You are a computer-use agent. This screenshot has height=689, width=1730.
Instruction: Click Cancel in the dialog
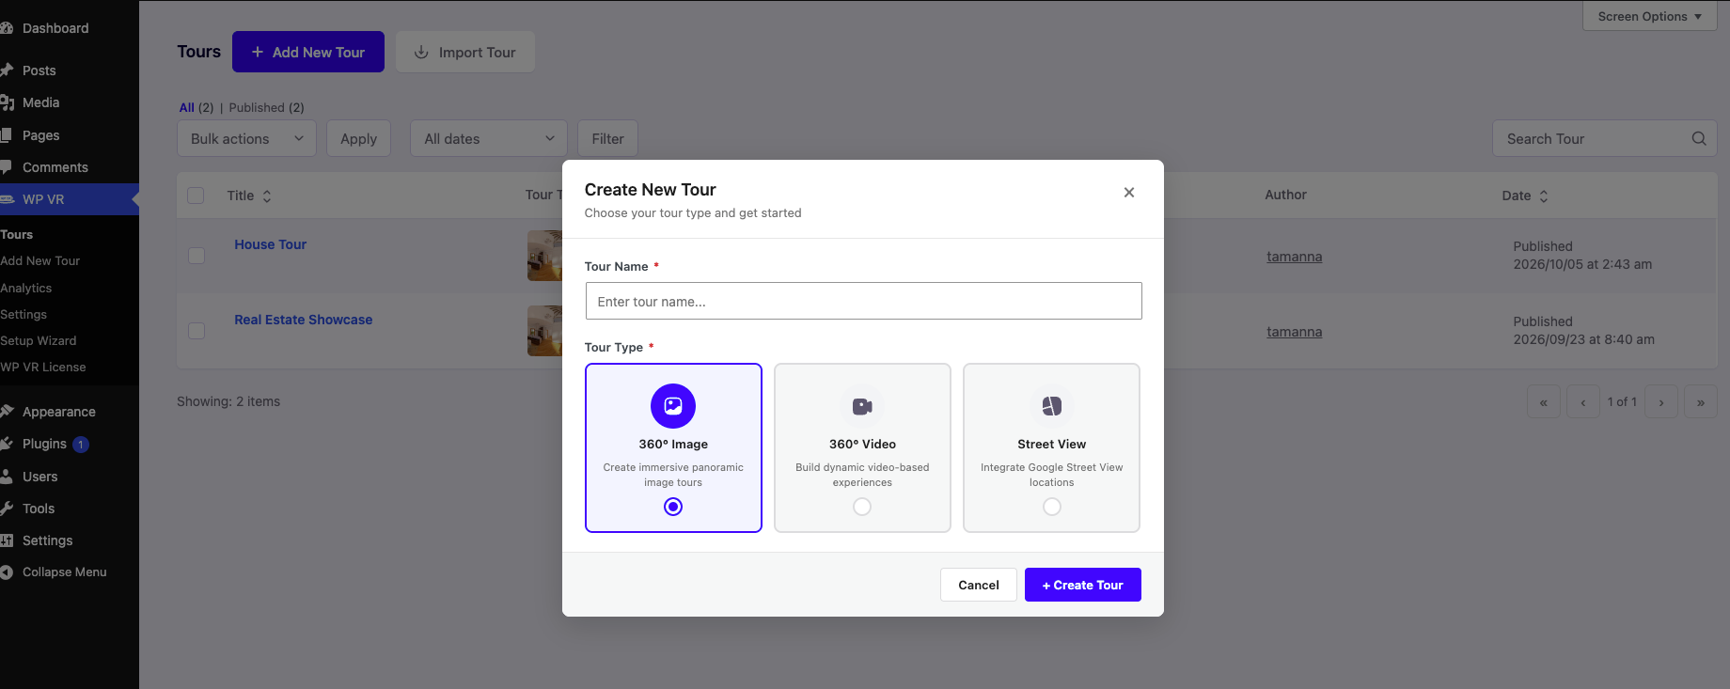coord(979,585)
